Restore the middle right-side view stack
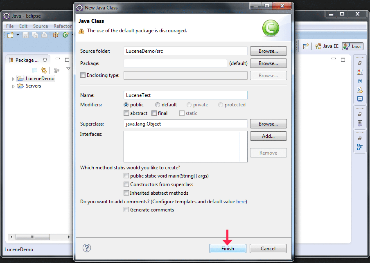Image resolution: width=370 pixels, height=263 pixels. point(360,114)
